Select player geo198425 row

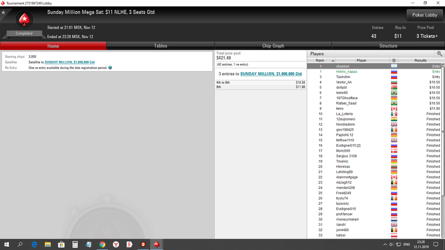click(374, 129)
